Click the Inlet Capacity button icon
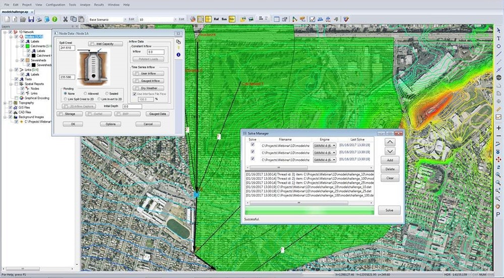This screenshot has height=278, width=504. [x=105, y=44]
